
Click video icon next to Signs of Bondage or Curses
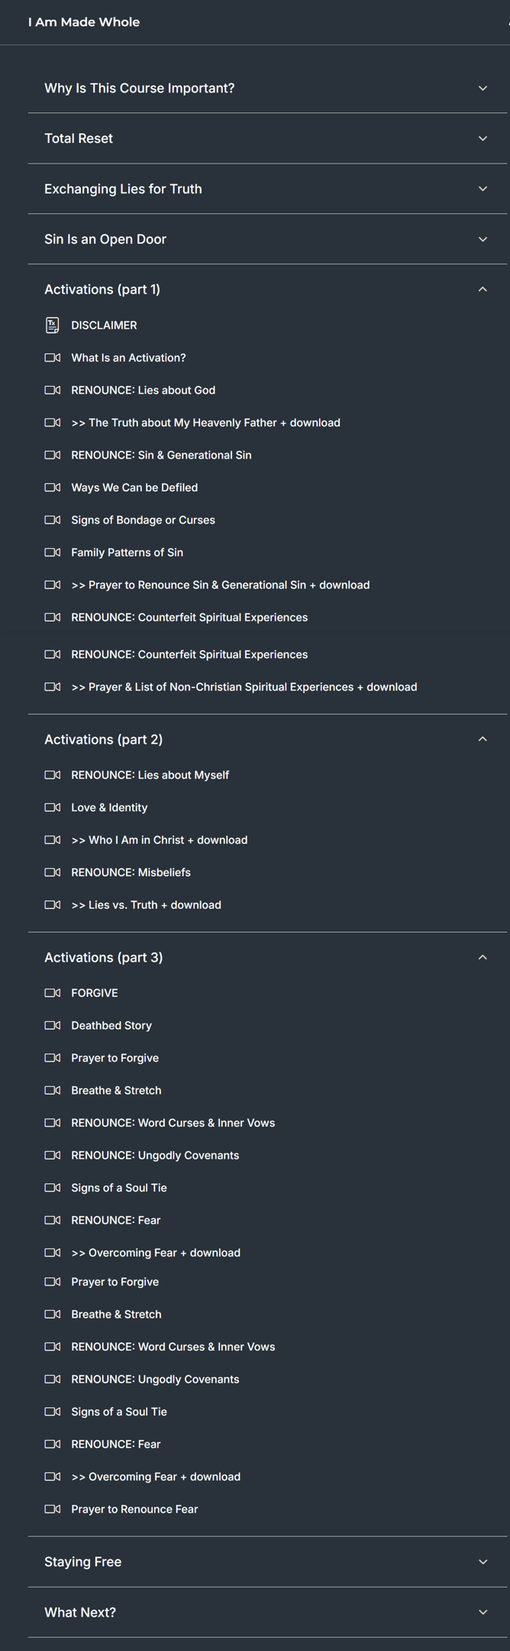[52, 521]
